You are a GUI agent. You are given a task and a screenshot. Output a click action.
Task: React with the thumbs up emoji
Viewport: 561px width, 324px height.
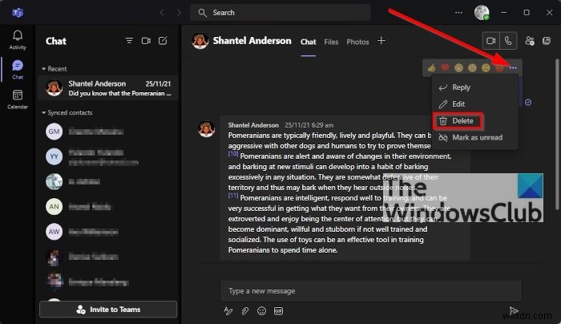pyautogui.click(x=431, y=67)
